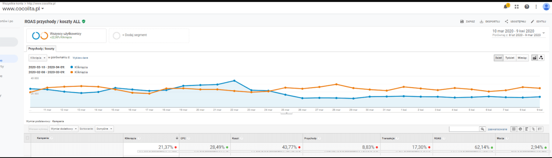
Task: Select the Przychody / koszty tab
Action: coord(41,49)
